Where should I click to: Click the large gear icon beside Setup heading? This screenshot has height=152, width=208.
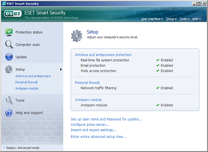click(77, 36)
